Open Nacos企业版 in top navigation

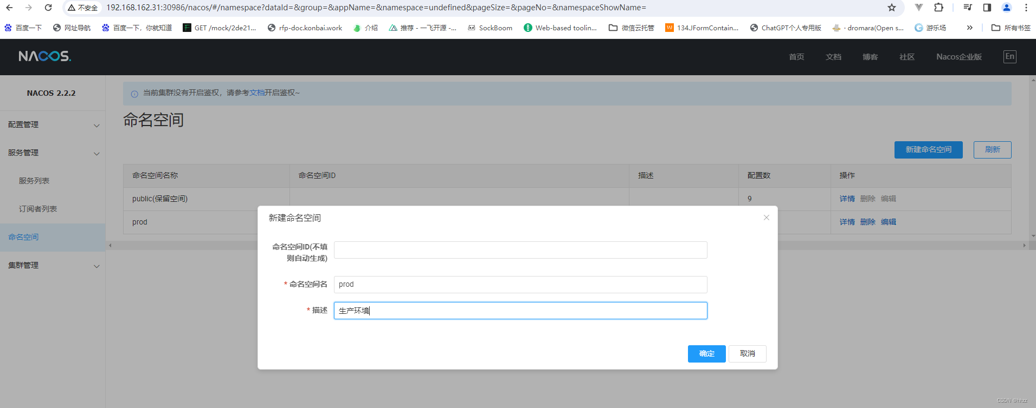tap(959, 57)
